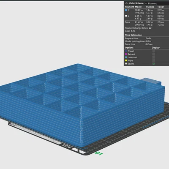Click the green '01' plate number label
The image size is (169, 169).
pyautogui.click(x=99, y=153)
